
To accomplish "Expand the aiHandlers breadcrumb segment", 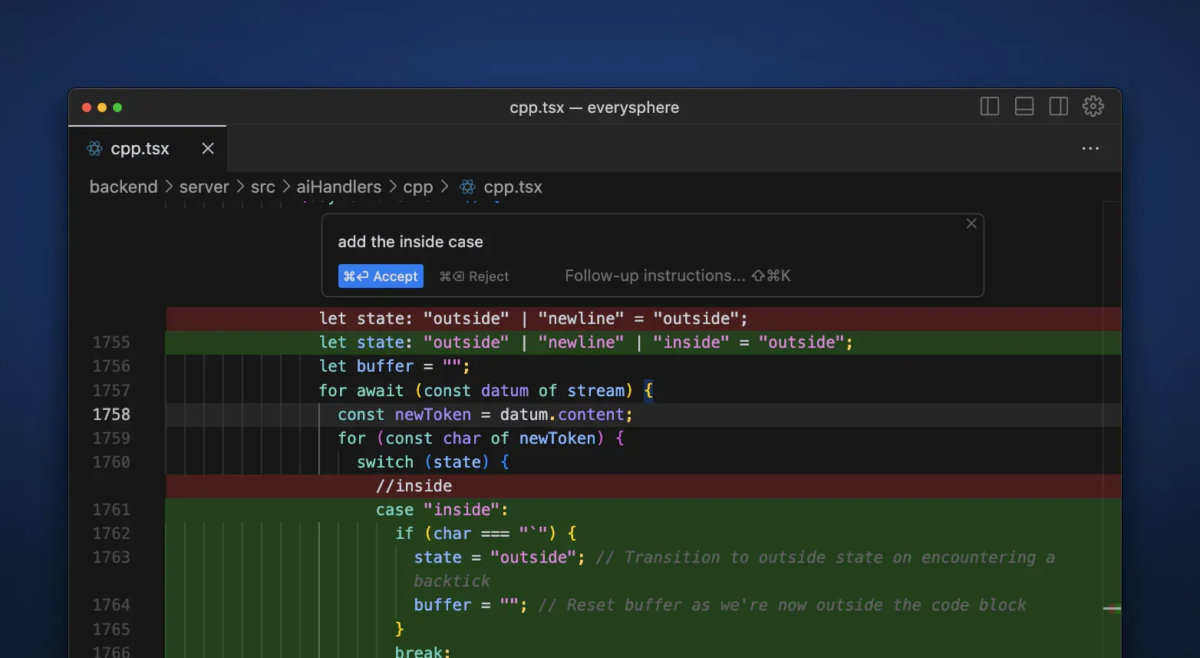I will [x=338, y=187].
